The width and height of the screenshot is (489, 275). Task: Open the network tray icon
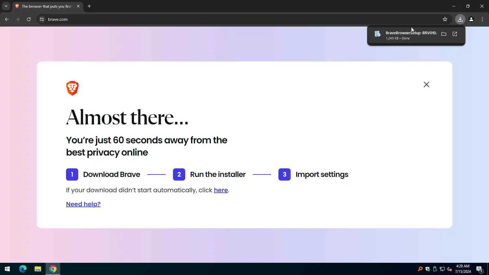tap(442, 269)
